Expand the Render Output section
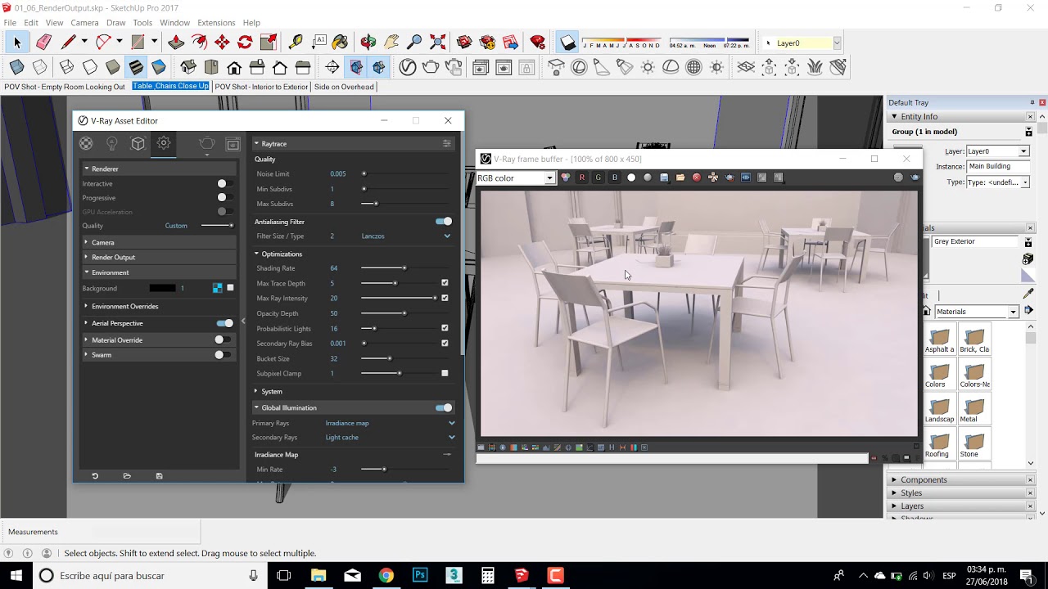This screenshot has width=1048, height=589. (x=113, y=257)
